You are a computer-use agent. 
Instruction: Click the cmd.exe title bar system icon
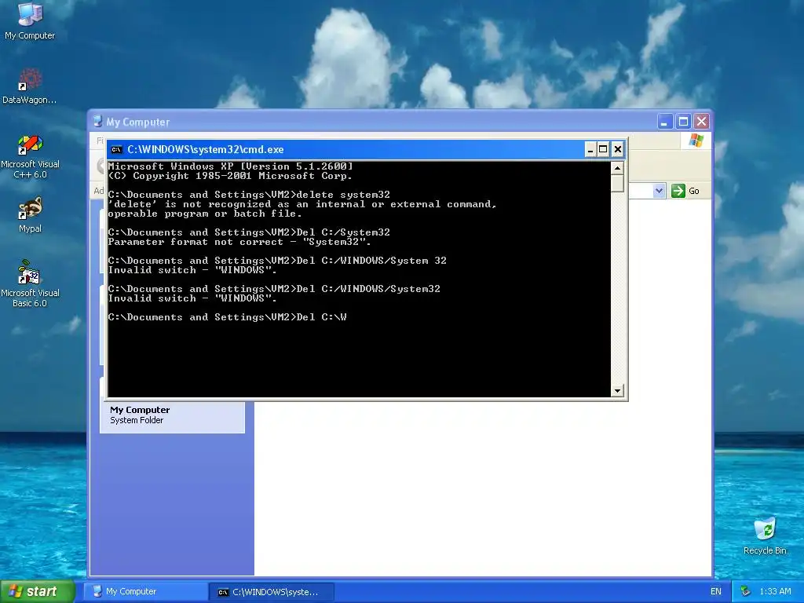[x=117, y=150]
